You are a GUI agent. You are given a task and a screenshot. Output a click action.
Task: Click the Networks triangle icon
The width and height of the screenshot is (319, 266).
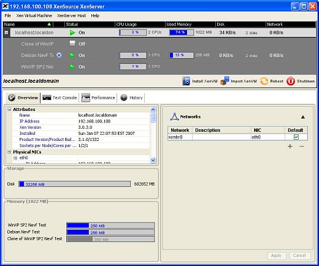174,116
